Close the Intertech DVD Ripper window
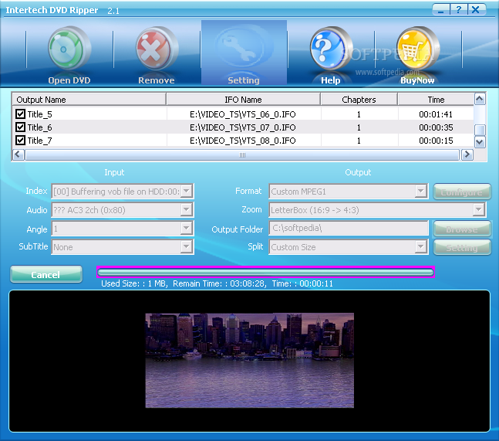Screen dimensions: 499x441 pyautogui.click(x=477, y=9)
